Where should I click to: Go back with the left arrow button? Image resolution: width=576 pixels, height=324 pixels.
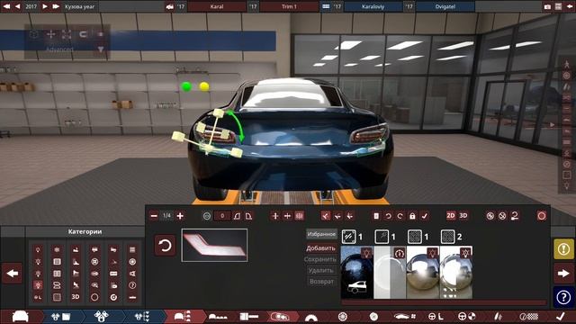(x=13, y=274)
